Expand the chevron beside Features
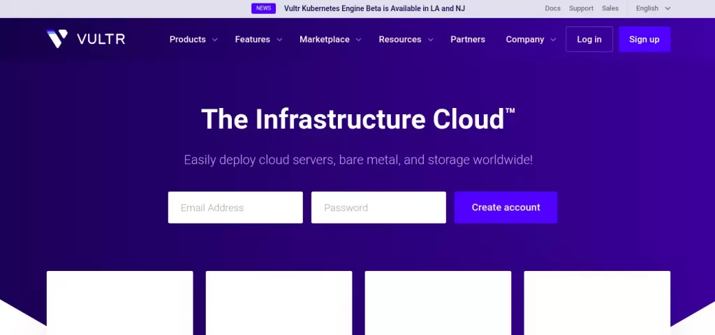The width and height of the screenshot is (715, 335). (x=279, y=40)
